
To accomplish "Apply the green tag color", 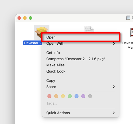I will click(x=70, y=96).
